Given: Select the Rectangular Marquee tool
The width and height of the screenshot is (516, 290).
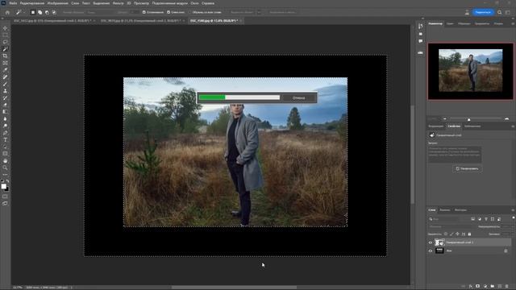Looking at the screenshot, I should [5, 35].
